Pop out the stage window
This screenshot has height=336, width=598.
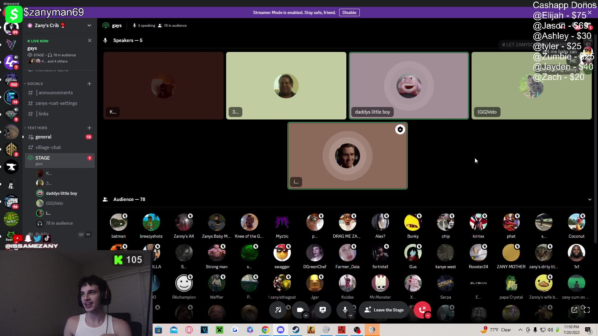[574, 310]
